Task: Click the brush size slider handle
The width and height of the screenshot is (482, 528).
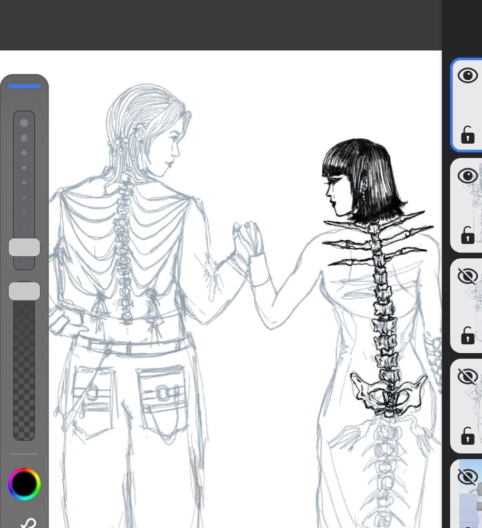Action: coord(24,247)
